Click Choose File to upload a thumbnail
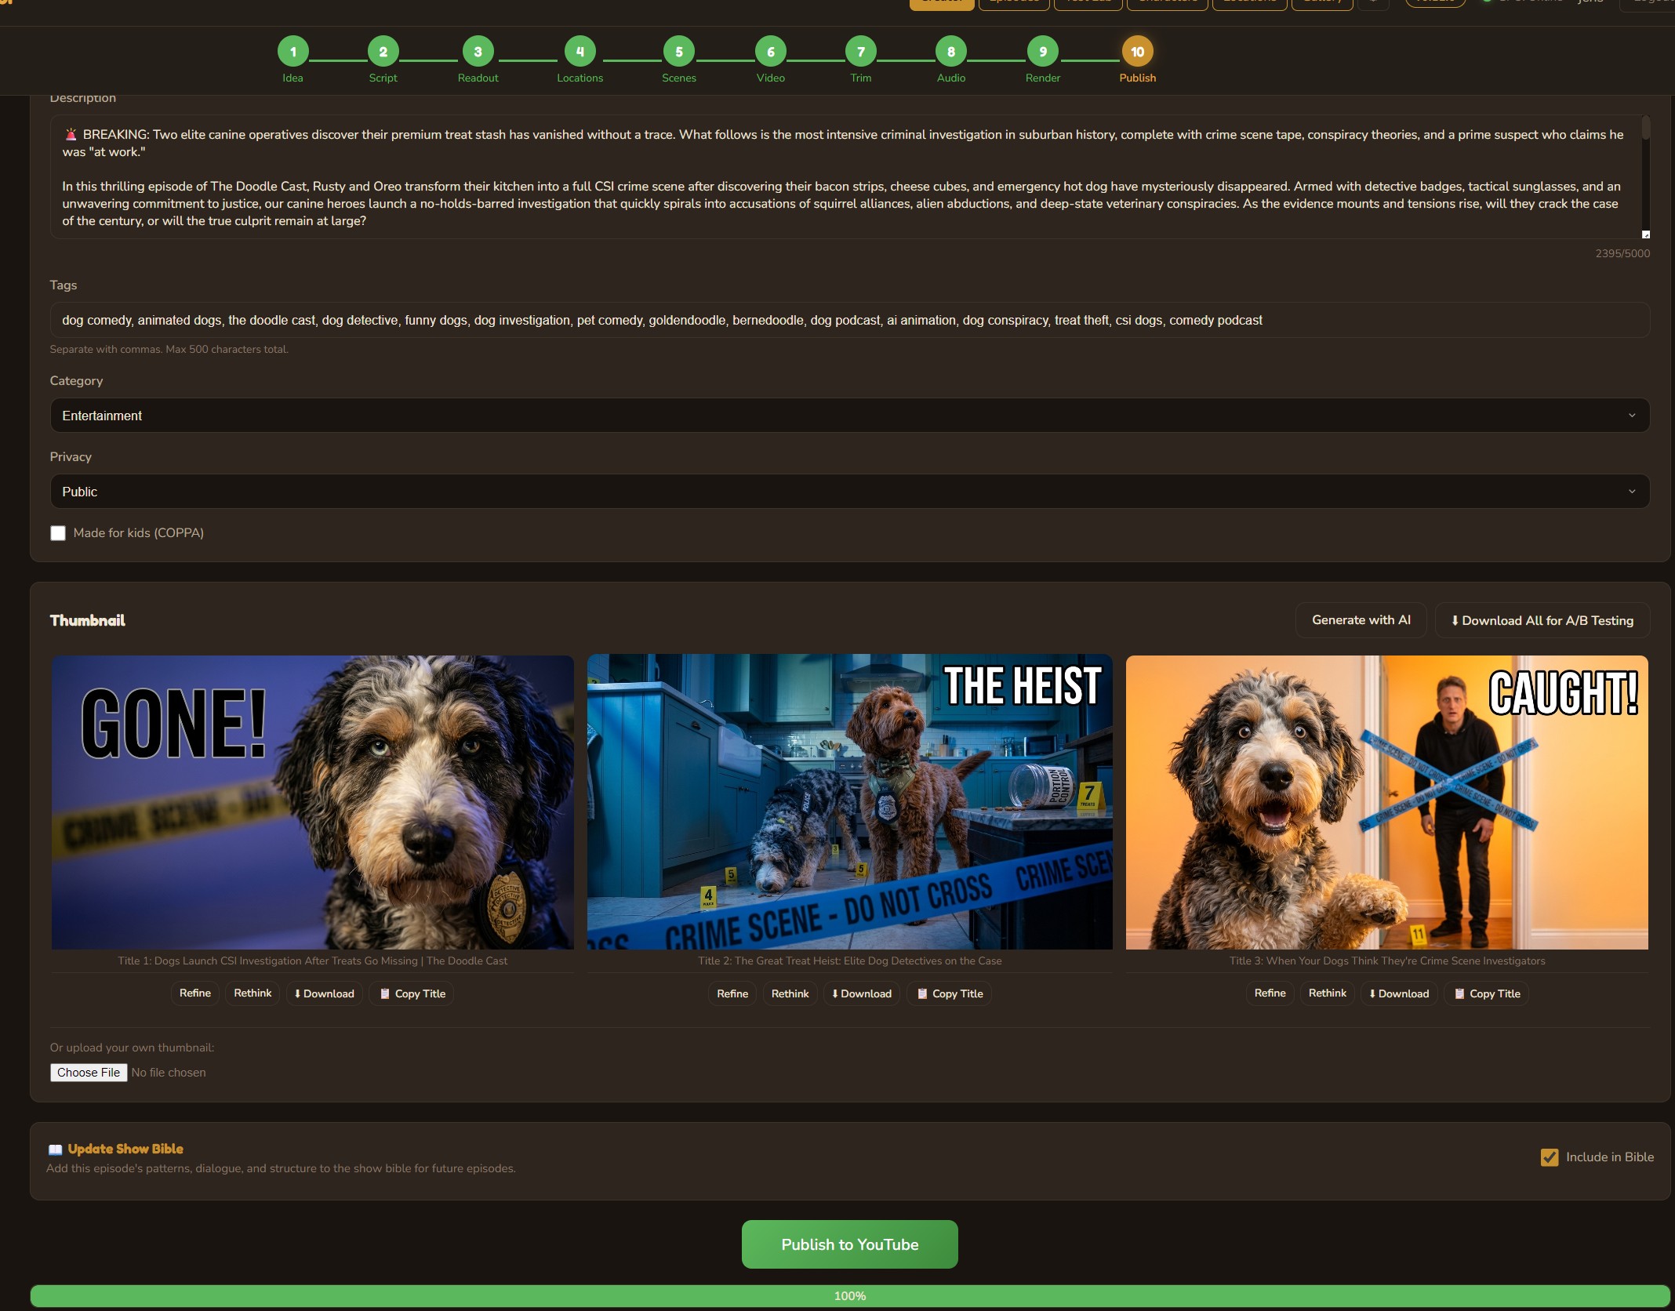This screenshot has height=1311, width=1675. point(89,1072)
